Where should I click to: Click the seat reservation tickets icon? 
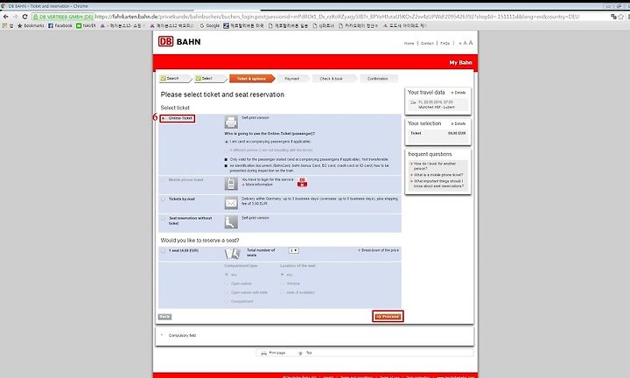coord(232,253)
